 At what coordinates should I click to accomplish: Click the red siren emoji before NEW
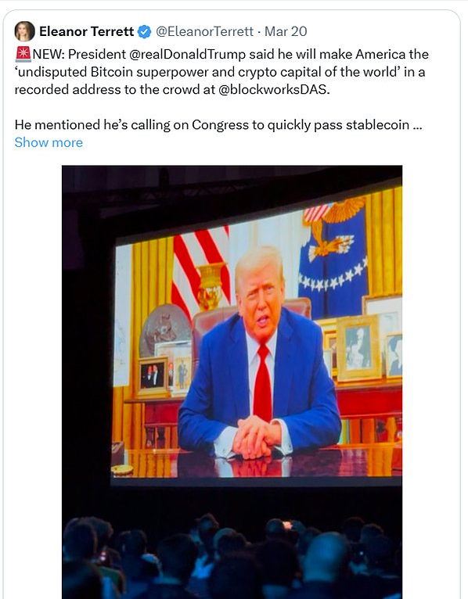click(x=23, y=54)
